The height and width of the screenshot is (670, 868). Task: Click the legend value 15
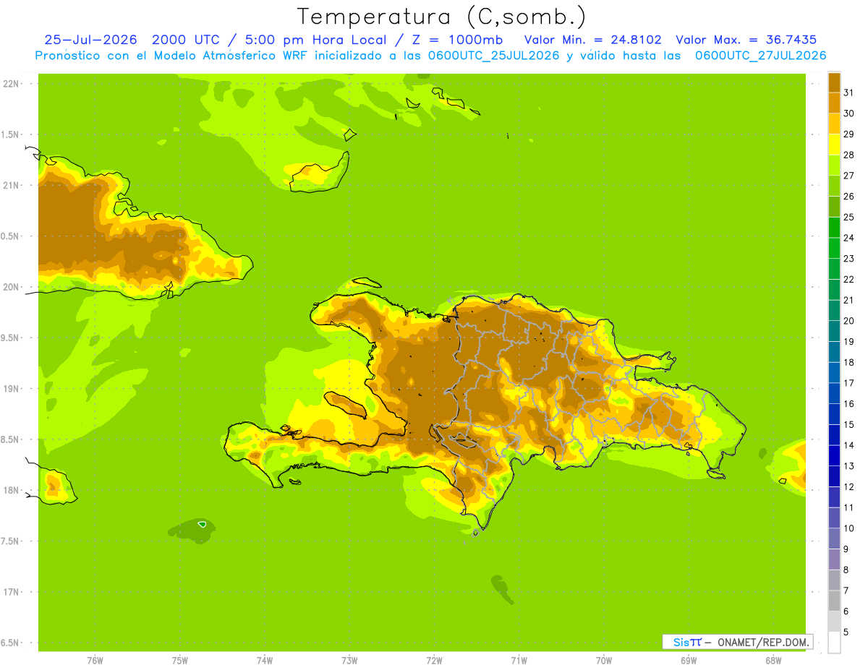[849, 424]
